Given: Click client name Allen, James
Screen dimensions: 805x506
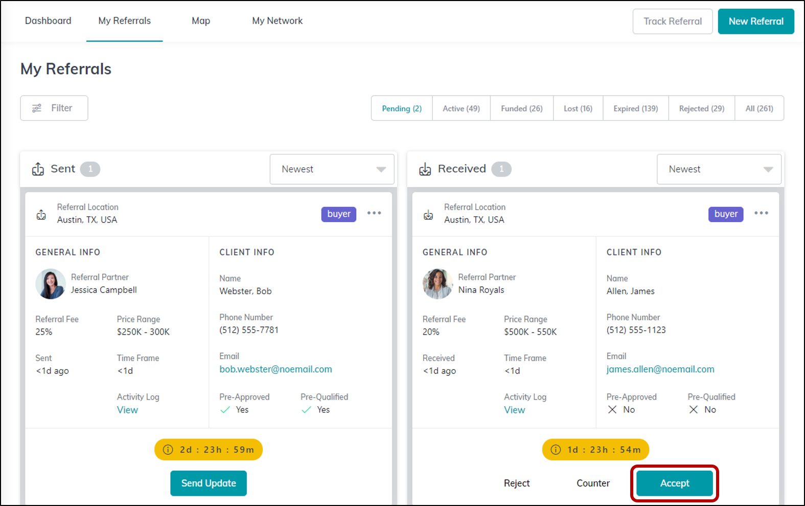Looking at the screenshot, I should 630,291.
